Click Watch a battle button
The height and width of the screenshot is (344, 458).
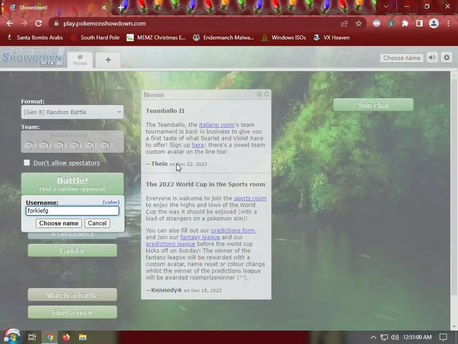point(72,295)
